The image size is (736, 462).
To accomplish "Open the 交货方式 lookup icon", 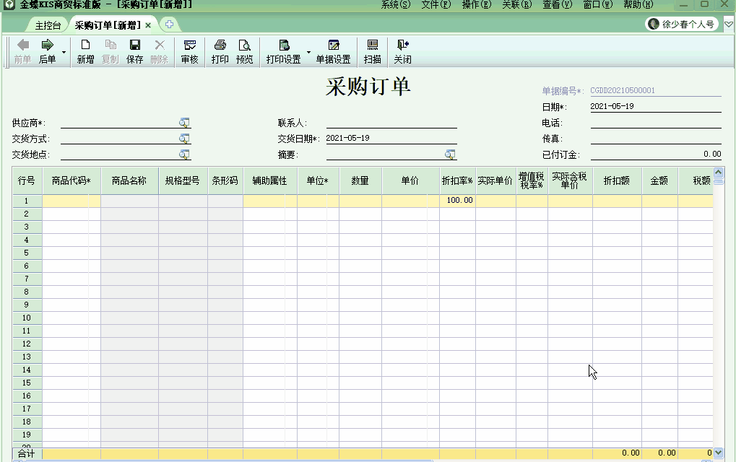I will pyautogui.click(x=185, y=139).
